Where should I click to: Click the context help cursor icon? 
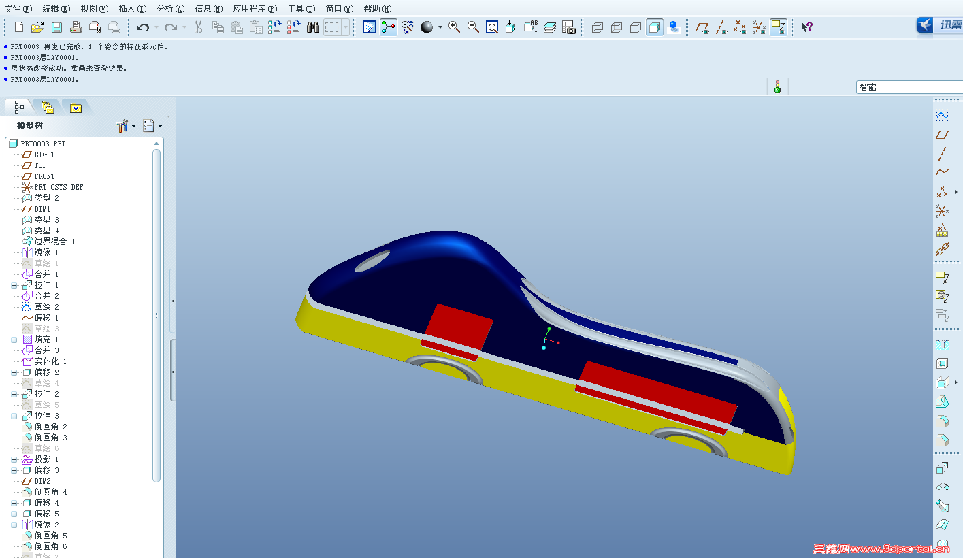[x=806, y=27]
